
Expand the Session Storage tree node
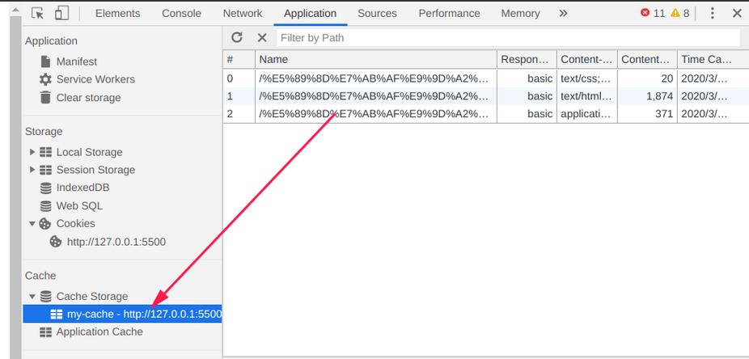[32, 170]
